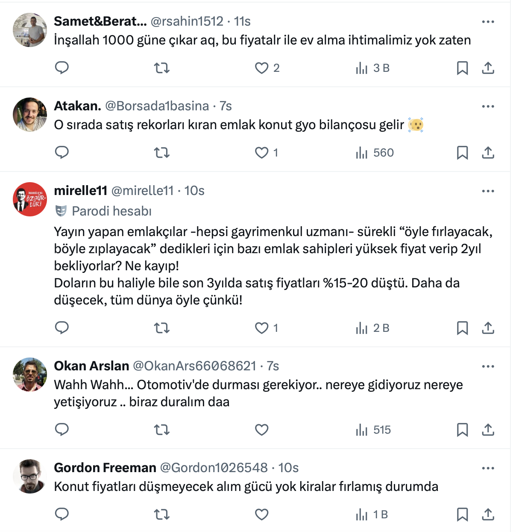The image size is (516, 532).
Task: Open more options for mirelle11's tweet
Action: [x=488, y=191]
